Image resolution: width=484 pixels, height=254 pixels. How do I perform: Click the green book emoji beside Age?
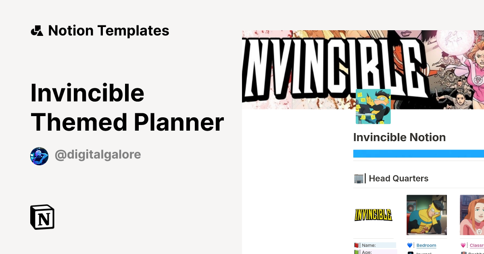click(x=357, y=252)
